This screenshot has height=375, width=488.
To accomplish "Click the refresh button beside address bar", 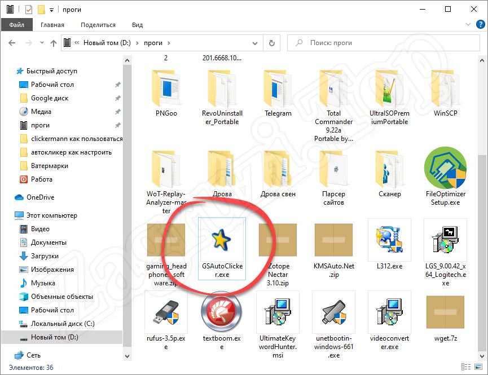I will (271, 43).
